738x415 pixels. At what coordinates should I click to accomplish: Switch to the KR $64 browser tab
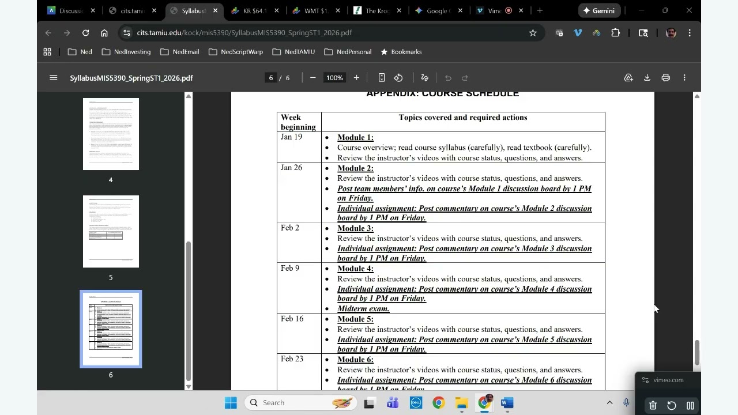tap(254, 10)
